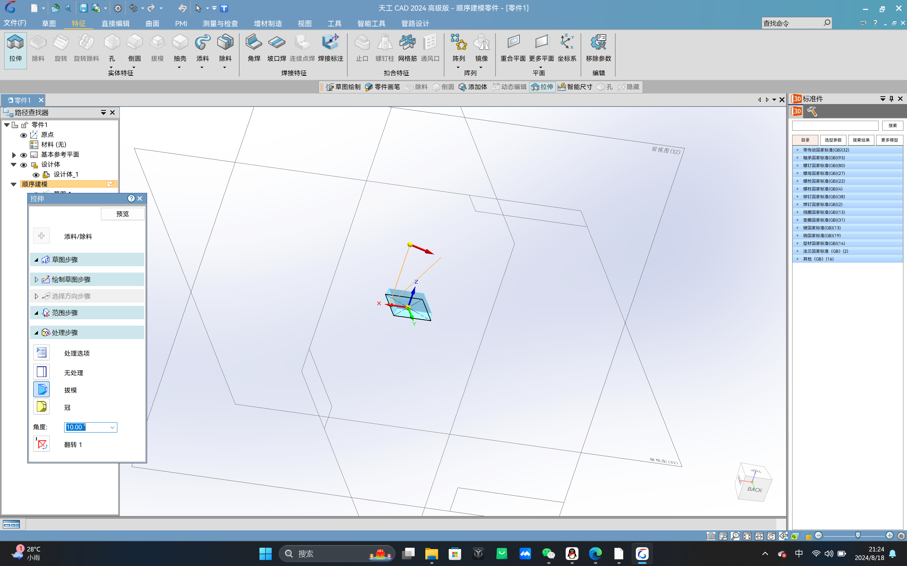Pin the 标准件 panel
The image size is (907, 566).
(892, 99)
